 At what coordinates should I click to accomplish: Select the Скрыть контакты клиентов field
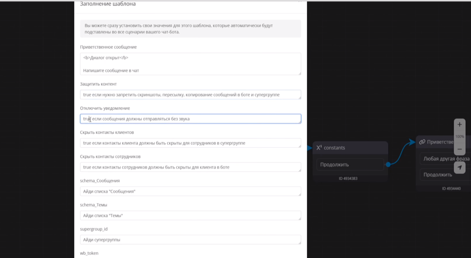tap(191, 143)
